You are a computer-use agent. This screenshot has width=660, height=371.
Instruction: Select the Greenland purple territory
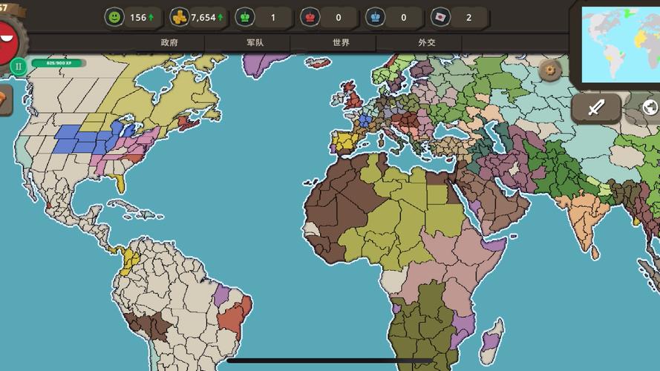260,64
